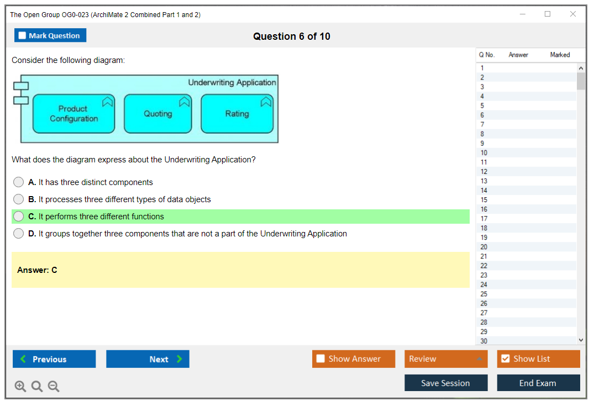Click the zoom in magnifier icon
The height and width of the screenshot is (406, 594).
[x=20, y=387]
